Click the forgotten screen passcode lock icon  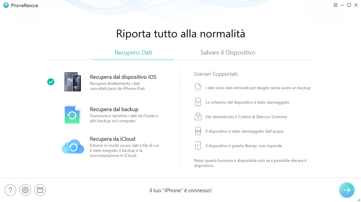tap(198, 117)
